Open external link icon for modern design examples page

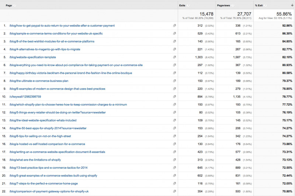point(174,89)
